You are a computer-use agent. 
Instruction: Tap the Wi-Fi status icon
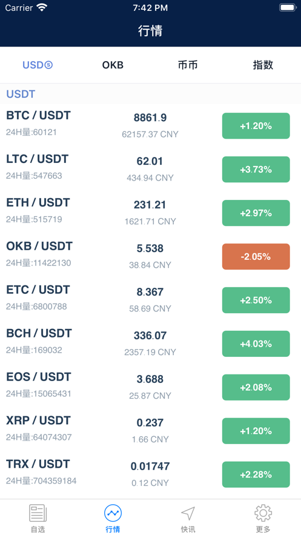pos(42,7)
